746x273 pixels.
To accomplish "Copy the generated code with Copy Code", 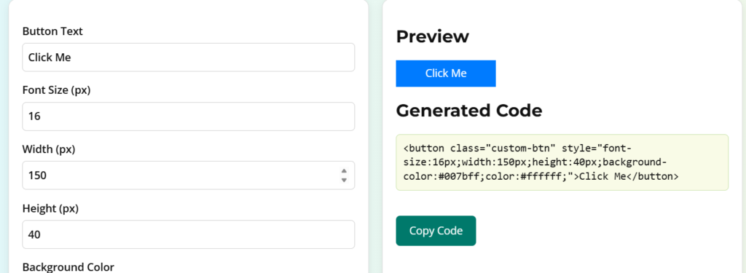I will coord(436,231).
